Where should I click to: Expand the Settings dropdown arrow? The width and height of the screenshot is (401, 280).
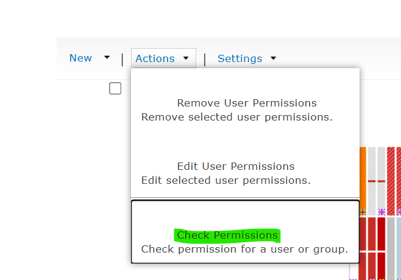pyautogui.click(x=273, y=58)
